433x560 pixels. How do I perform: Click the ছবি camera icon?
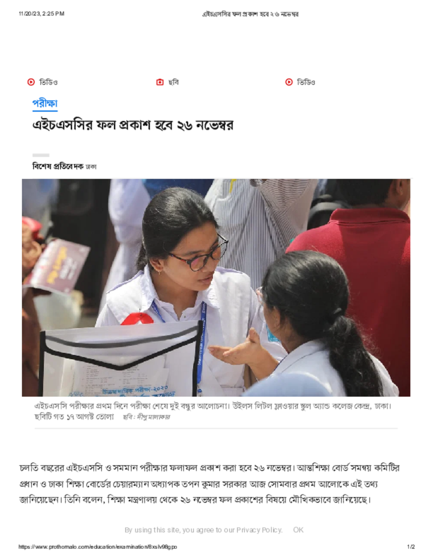(x=160, y=82)
